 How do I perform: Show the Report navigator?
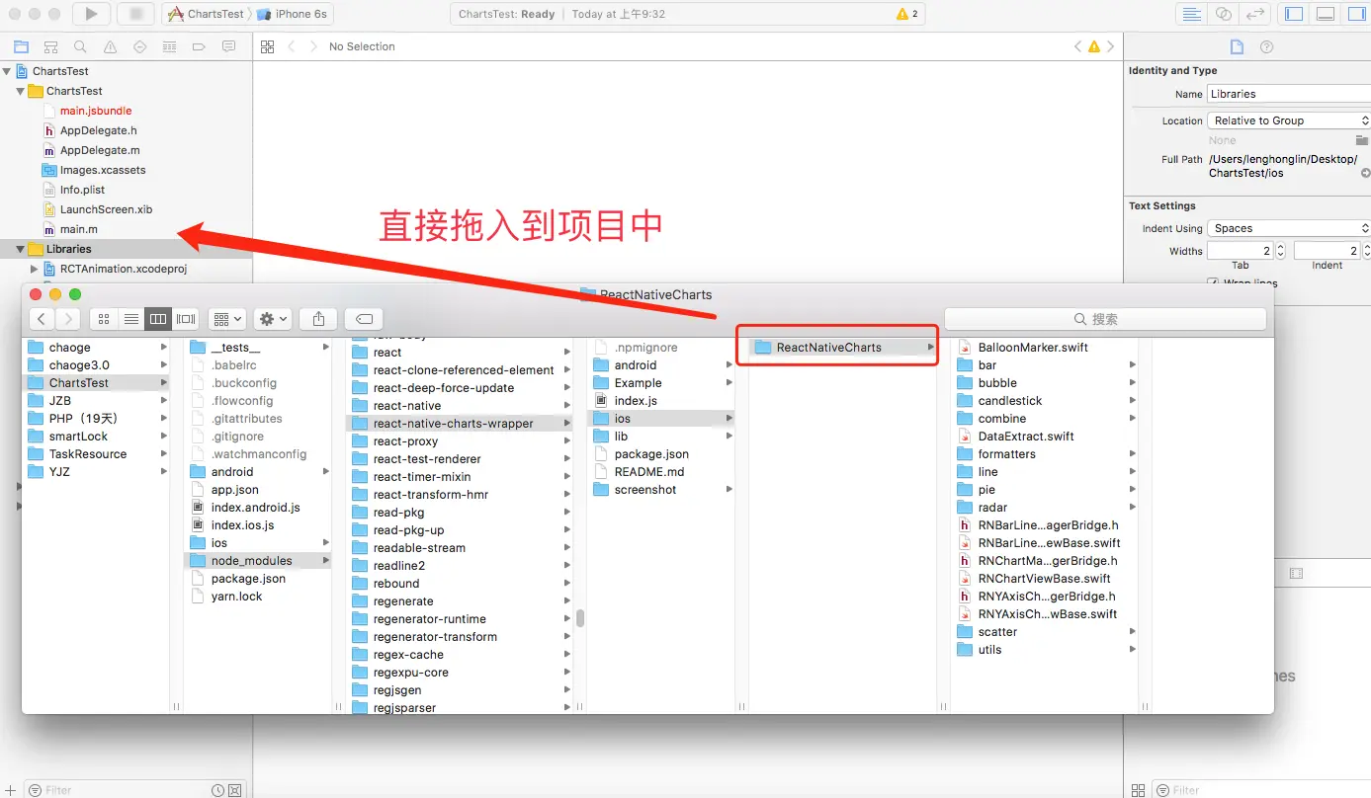(228, 46)
